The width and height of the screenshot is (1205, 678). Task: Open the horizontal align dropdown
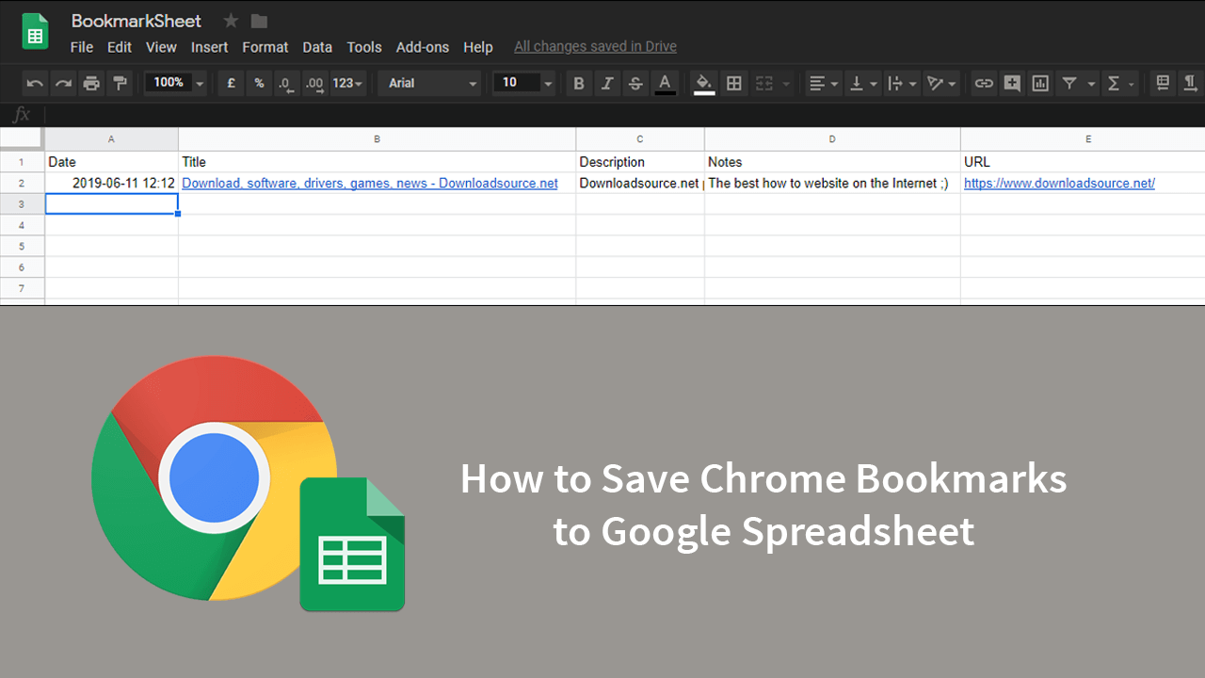click(x=824, y=83)
